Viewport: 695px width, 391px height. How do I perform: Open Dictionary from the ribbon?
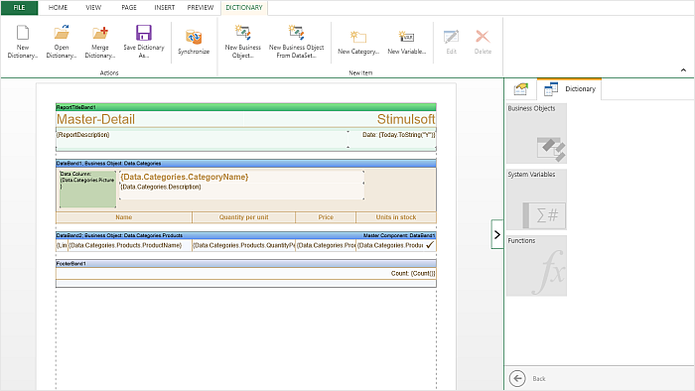click(62, 42)
